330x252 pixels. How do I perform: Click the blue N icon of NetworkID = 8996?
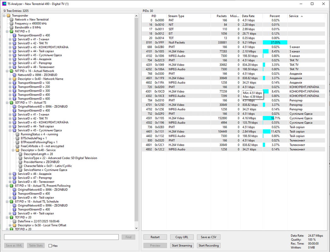tap(14, 75)
